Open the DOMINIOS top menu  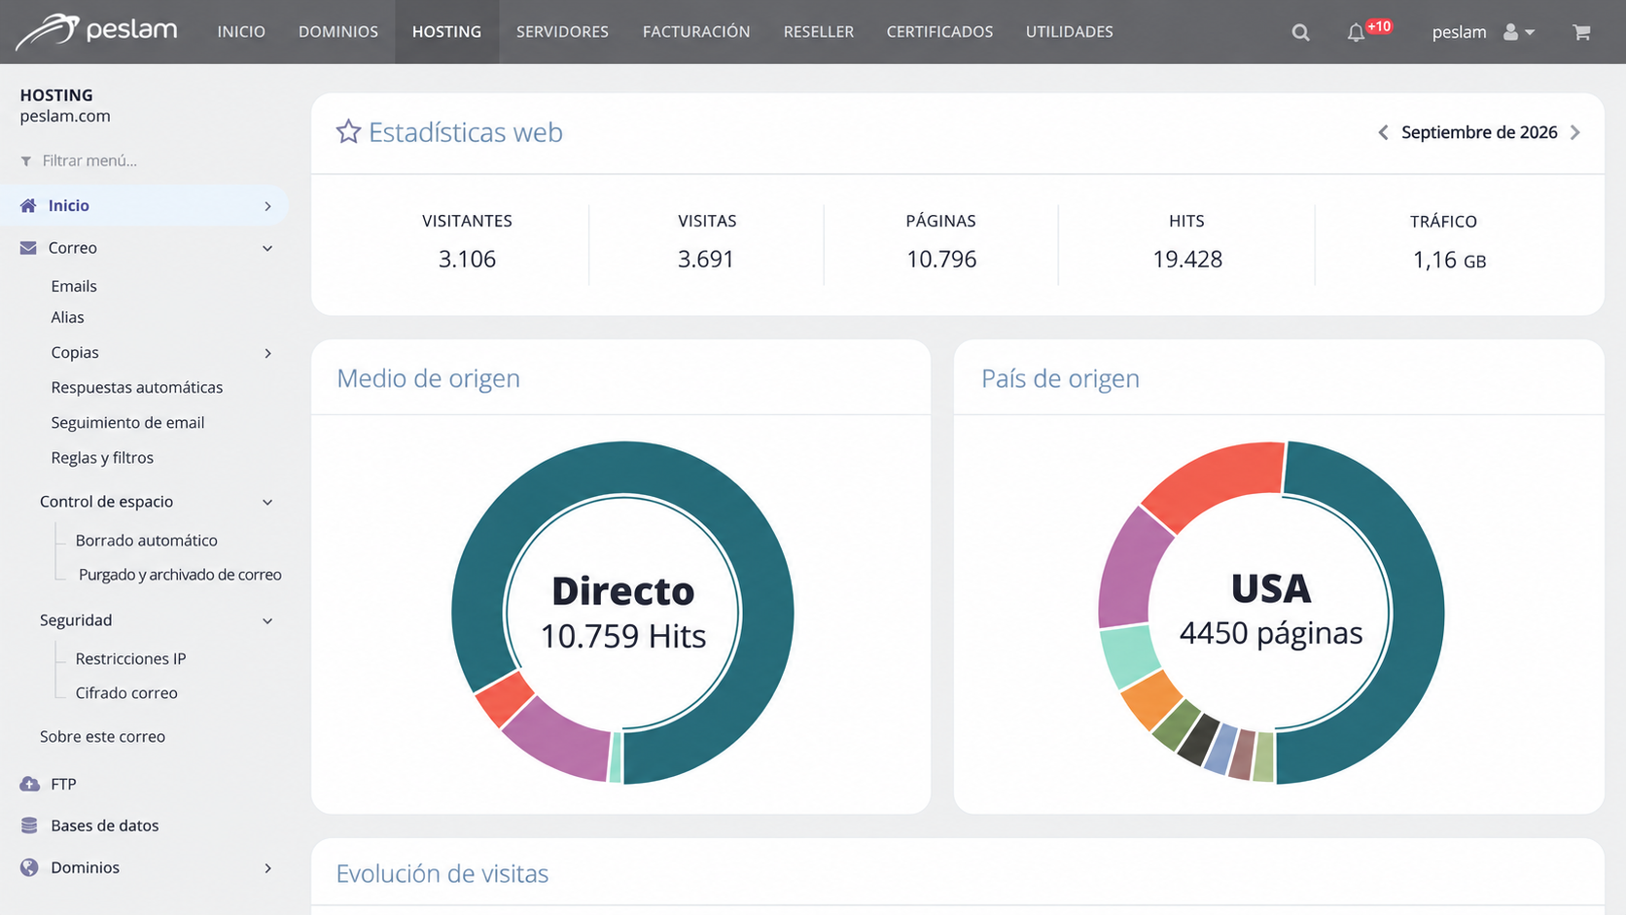pyautogui.click(x=338, y=32)
